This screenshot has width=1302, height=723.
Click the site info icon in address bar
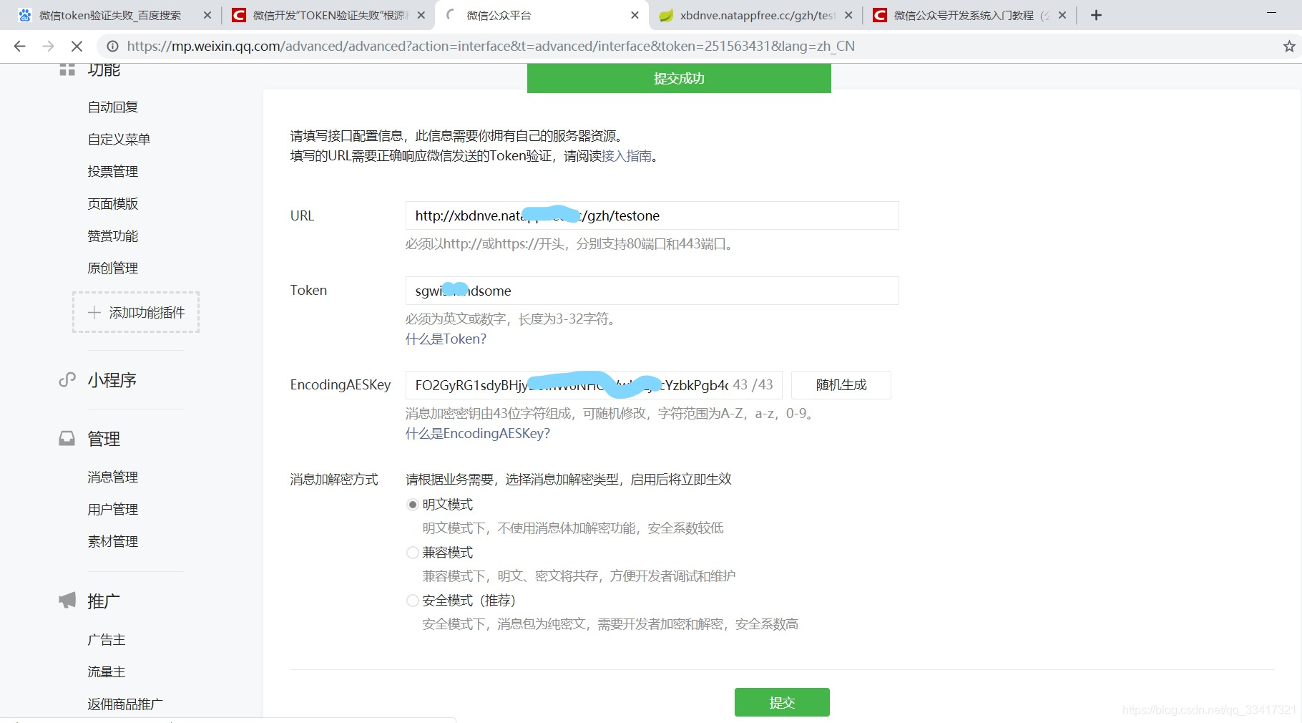click(112, 47)
